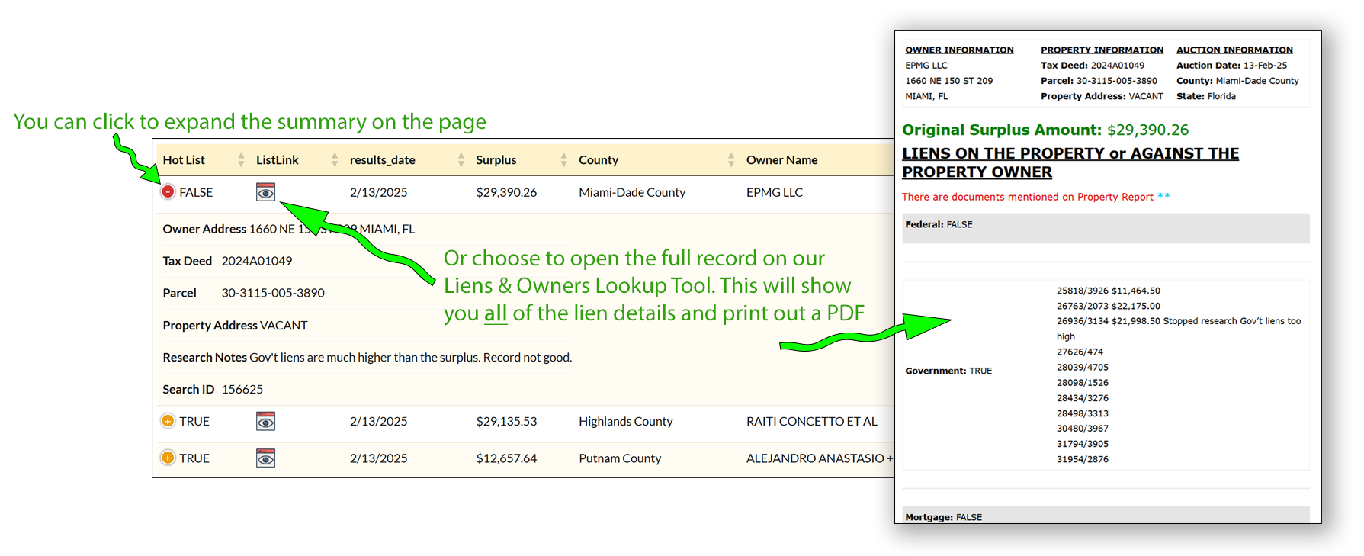This screenshot has width=1364, height=556.
Task: Sort table by ListLink column arrows
Action: coord(334,160)
